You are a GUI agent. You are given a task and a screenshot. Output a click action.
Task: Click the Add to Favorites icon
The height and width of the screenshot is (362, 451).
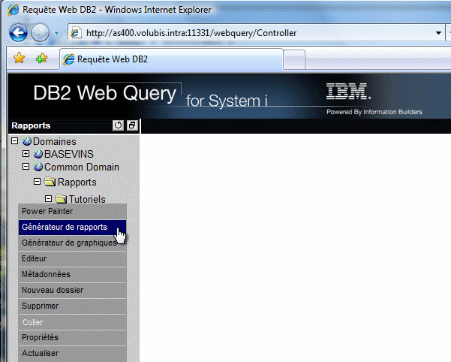click(x=42, y=58)
